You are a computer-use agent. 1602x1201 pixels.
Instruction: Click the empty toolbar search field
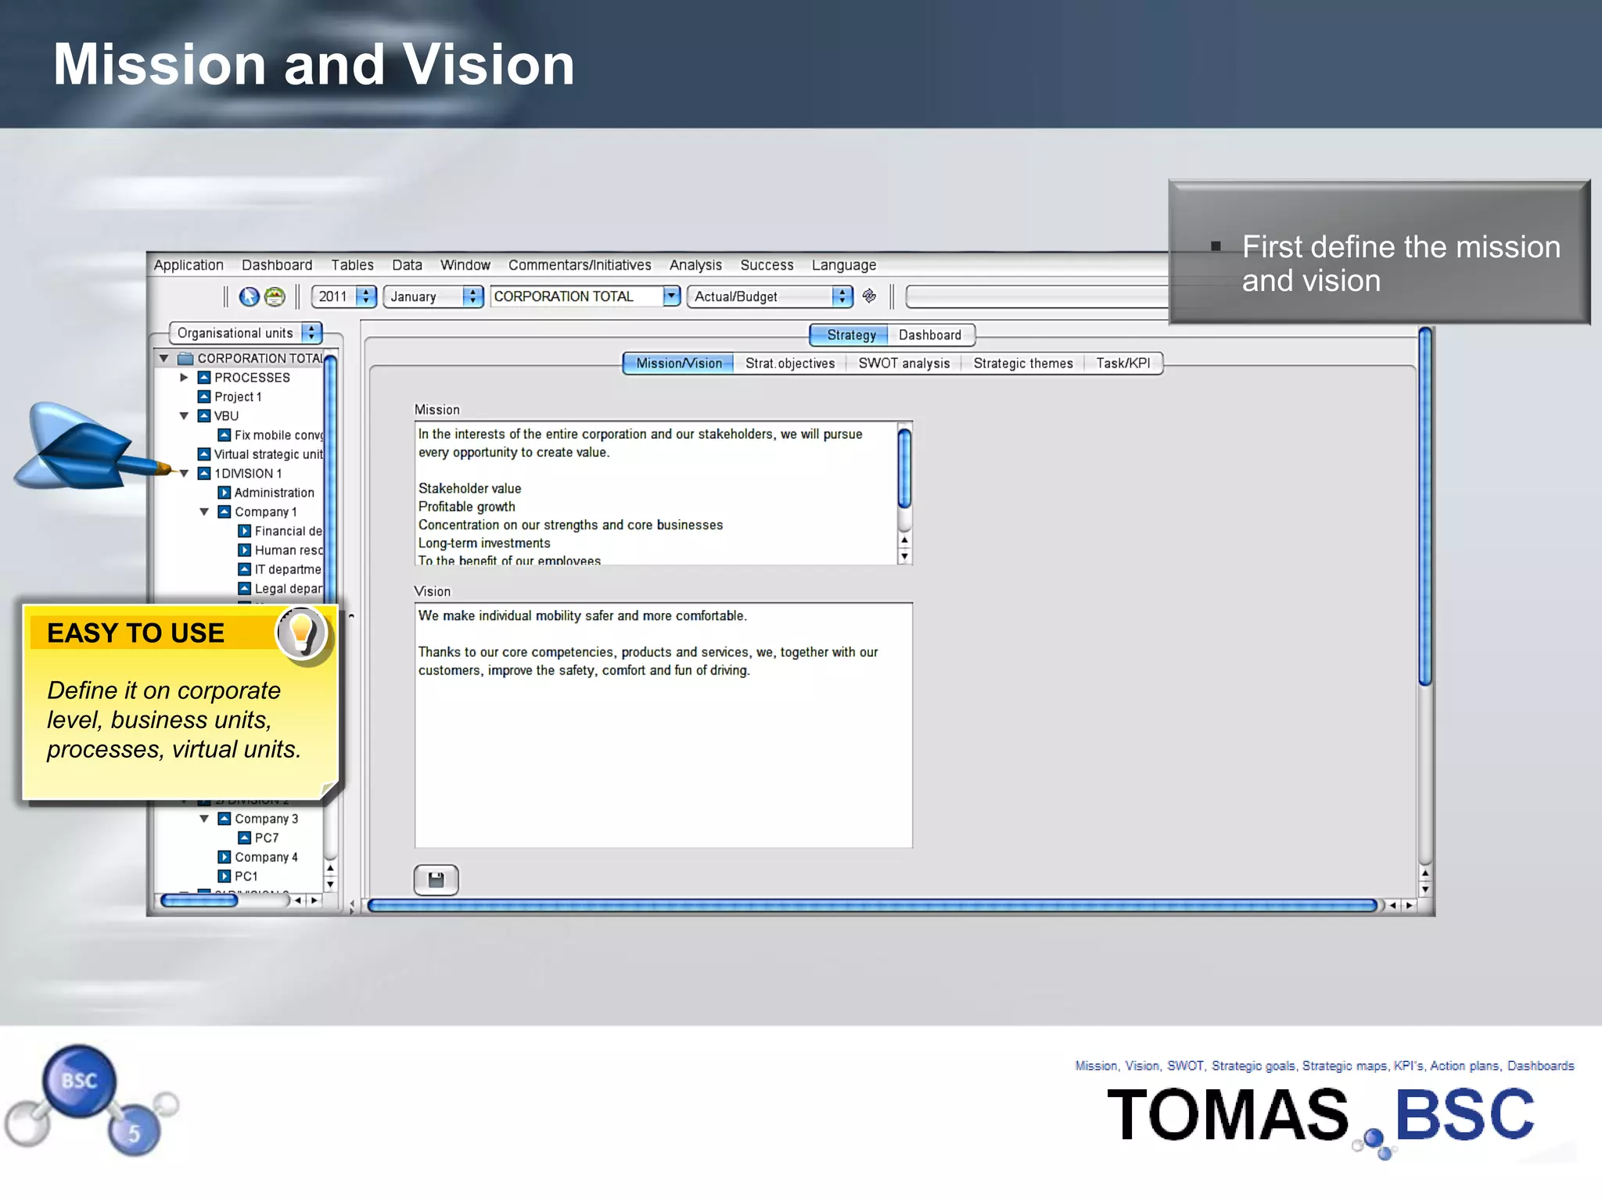point(1037,297)
